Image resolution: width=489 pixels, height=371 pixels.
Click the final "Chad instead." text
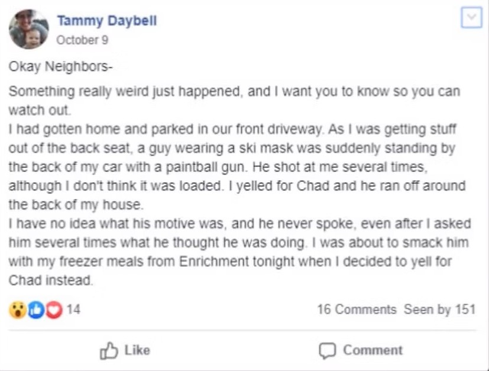click(x=51, y=280)
